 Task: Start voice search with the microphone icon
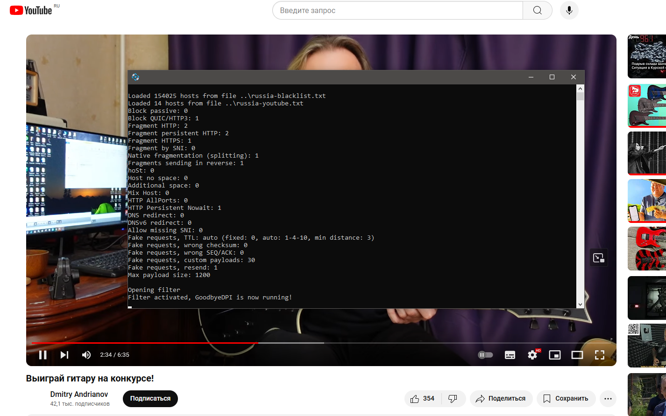pyautogui.click(x=569, y=10)
